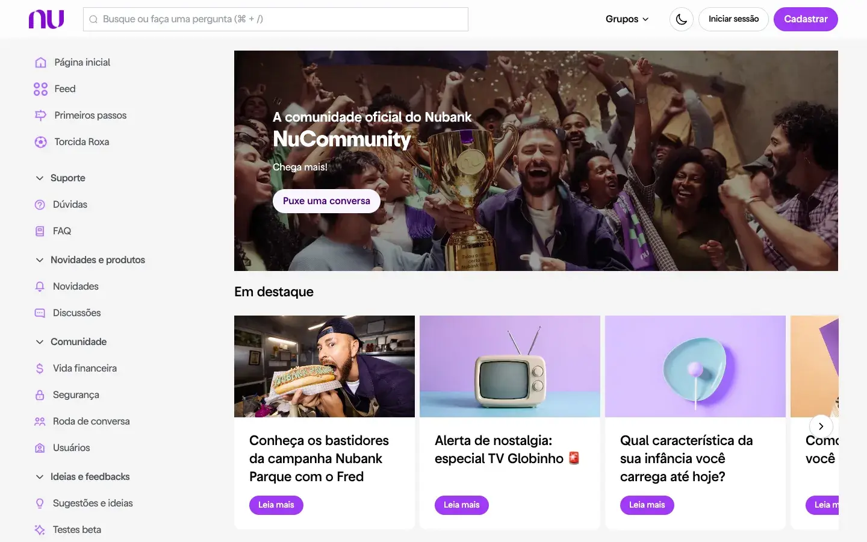Open the retro TV thumbnail
Image resolution: width=867 pixels, height=542 pixels.
point(510,366)
